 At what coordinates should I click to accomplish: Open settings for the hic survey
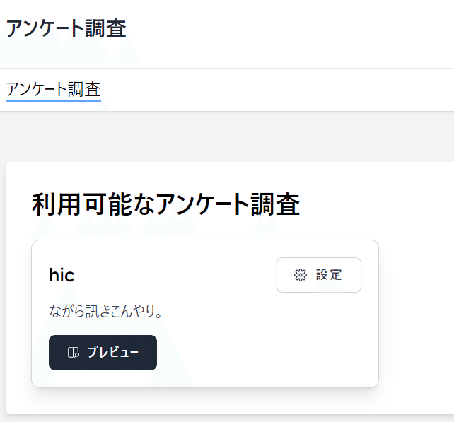319,275
